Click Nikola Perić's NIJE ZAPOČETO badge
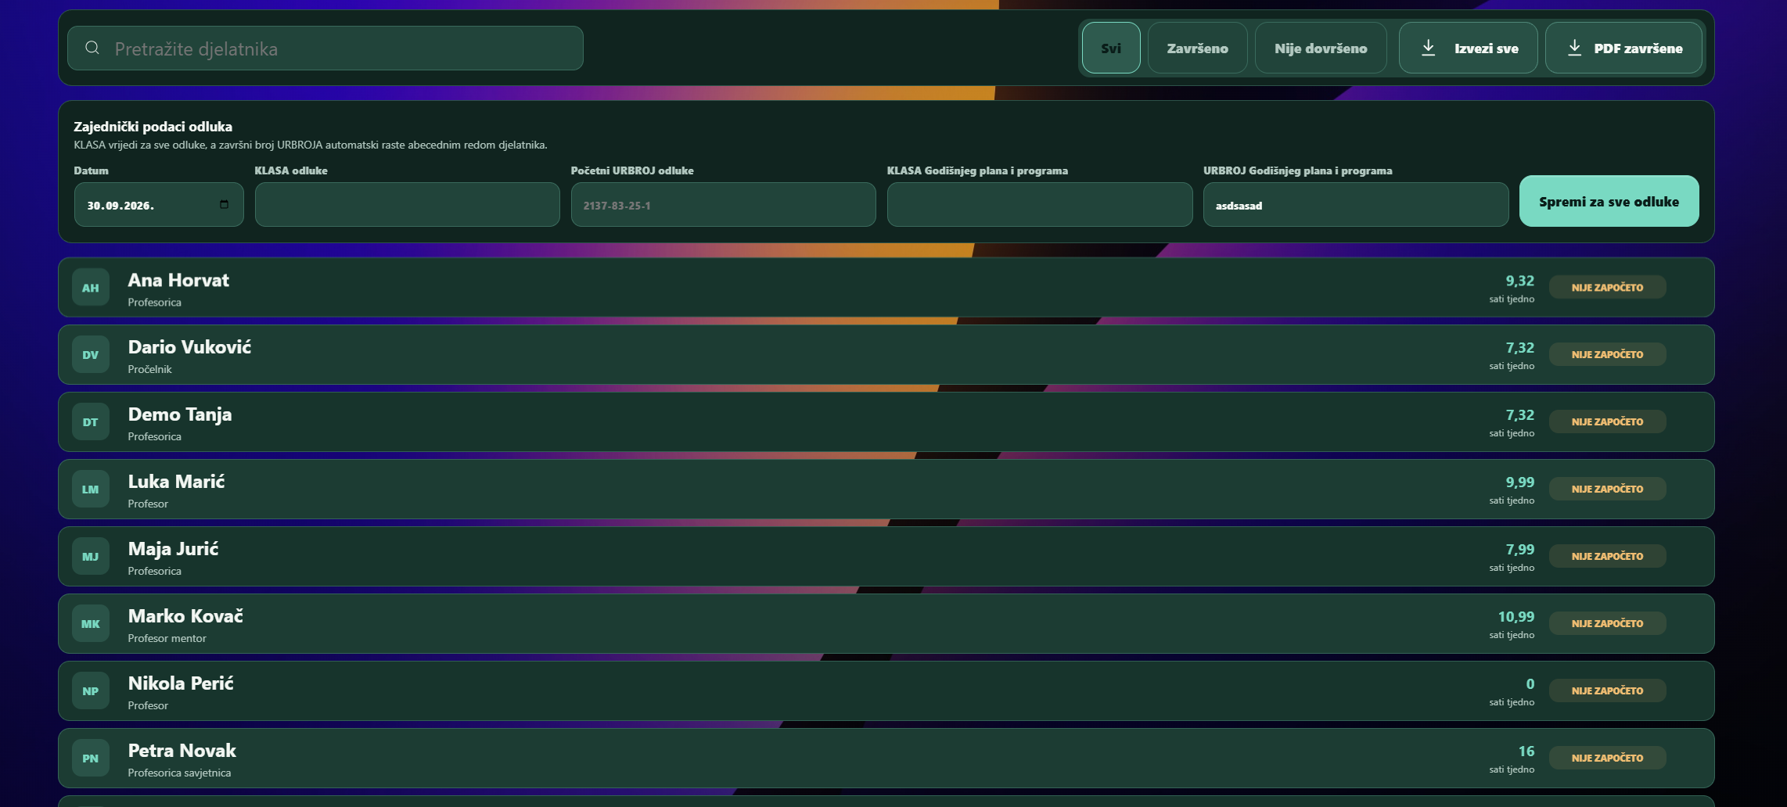The height and width of the screenshot is (807, 1787). (1607, 690)
